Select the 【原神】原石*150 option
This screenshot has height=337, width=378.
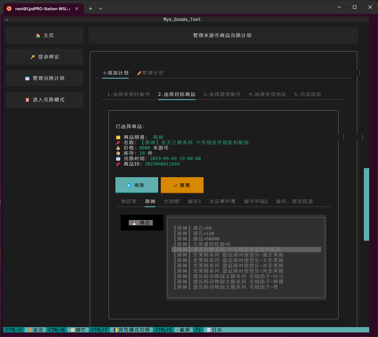pos(194,233)
